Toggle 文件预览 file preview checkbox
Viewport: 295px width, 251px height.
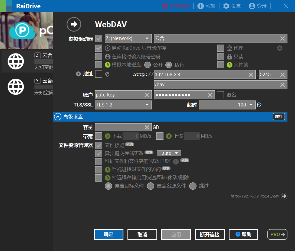coord(99,145)
